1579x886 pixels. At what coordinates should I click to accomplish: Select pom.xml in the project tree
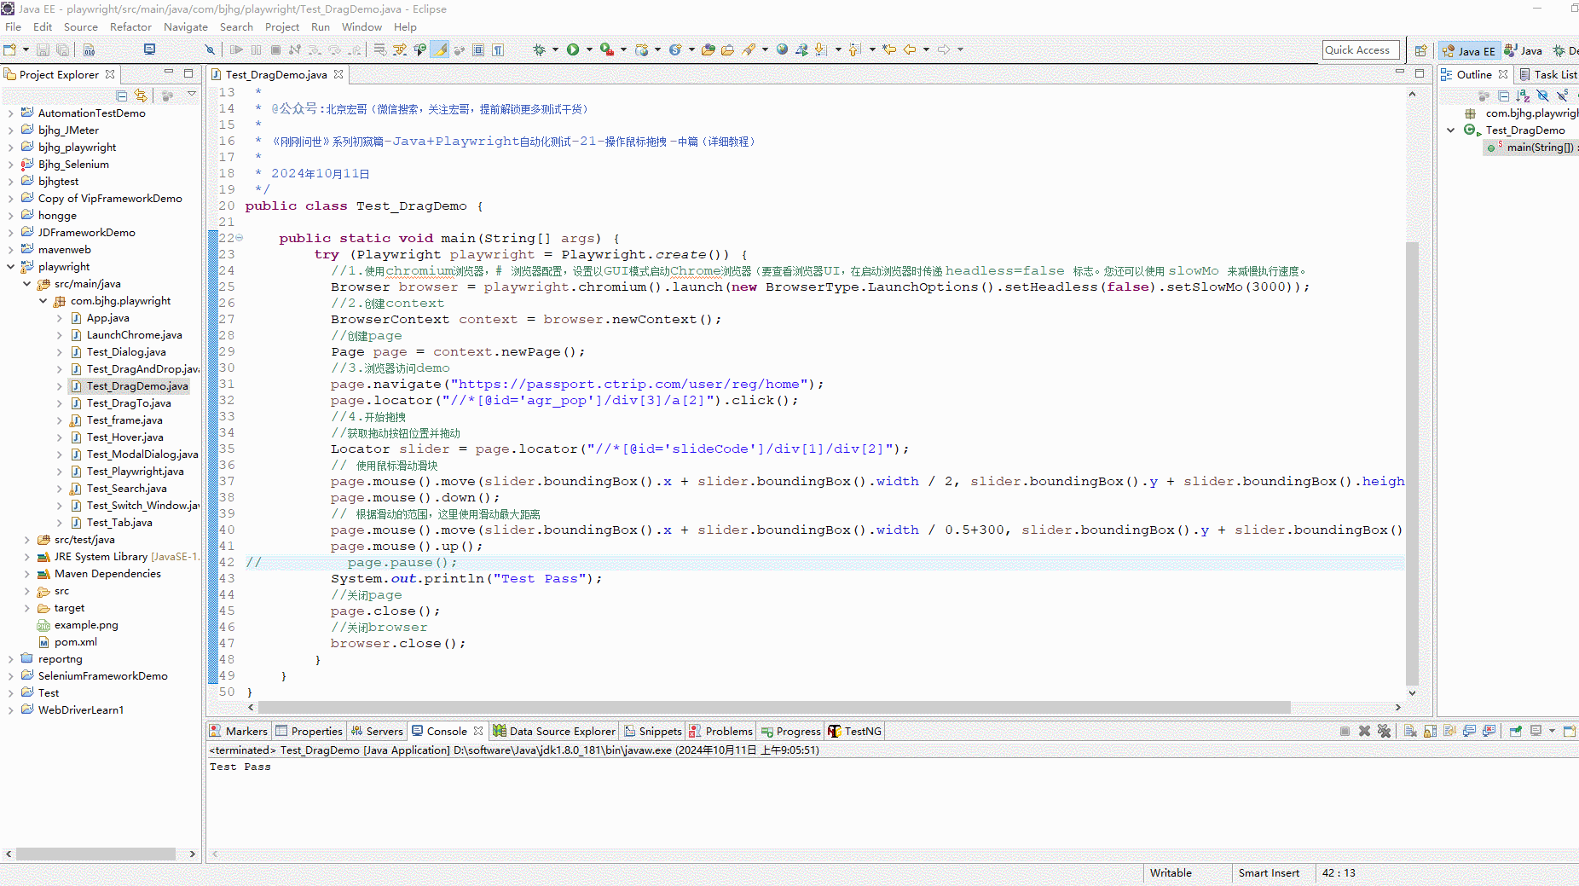point(76,642)
